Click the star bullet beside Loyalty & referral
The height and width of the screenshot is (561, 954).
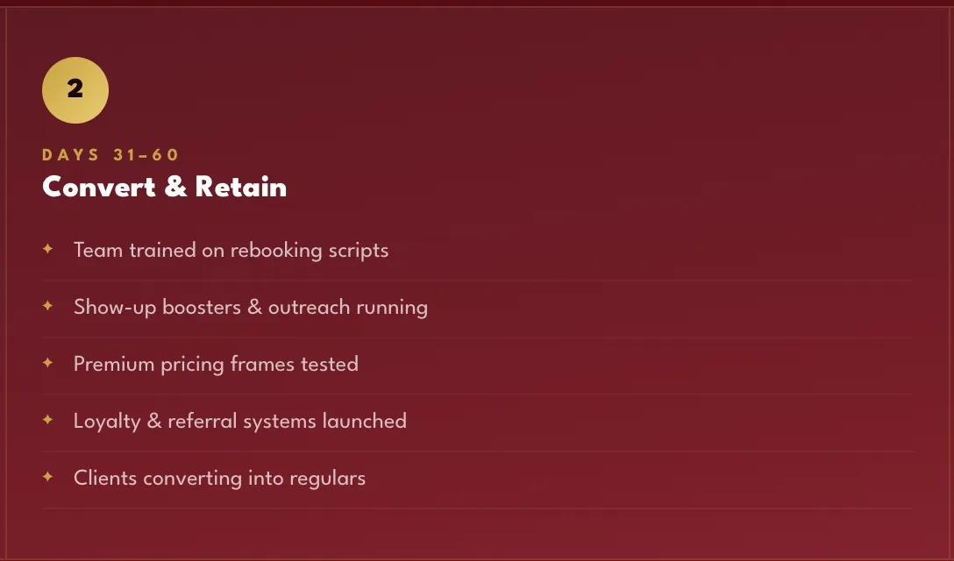47,419
